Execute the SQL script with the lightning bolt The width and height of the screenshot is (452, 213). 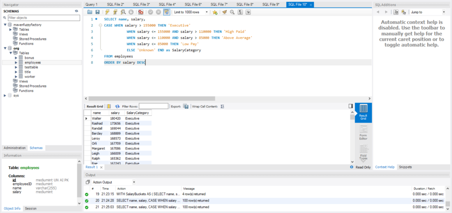[107, 12]
